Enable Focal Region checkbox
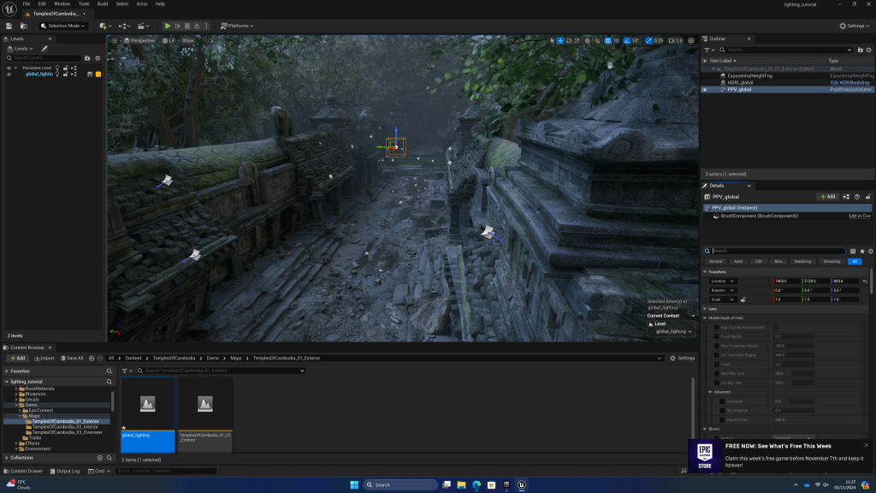The image size is (876, 493). (x=717, y=336)
